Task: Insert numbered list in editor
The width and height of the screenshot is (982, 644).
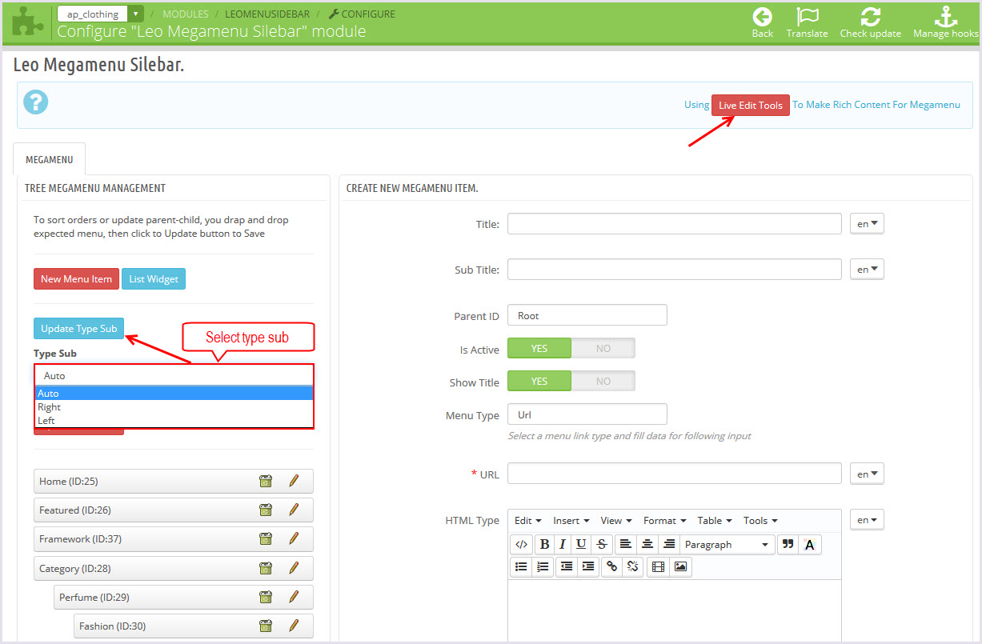Action: (543, 566)
